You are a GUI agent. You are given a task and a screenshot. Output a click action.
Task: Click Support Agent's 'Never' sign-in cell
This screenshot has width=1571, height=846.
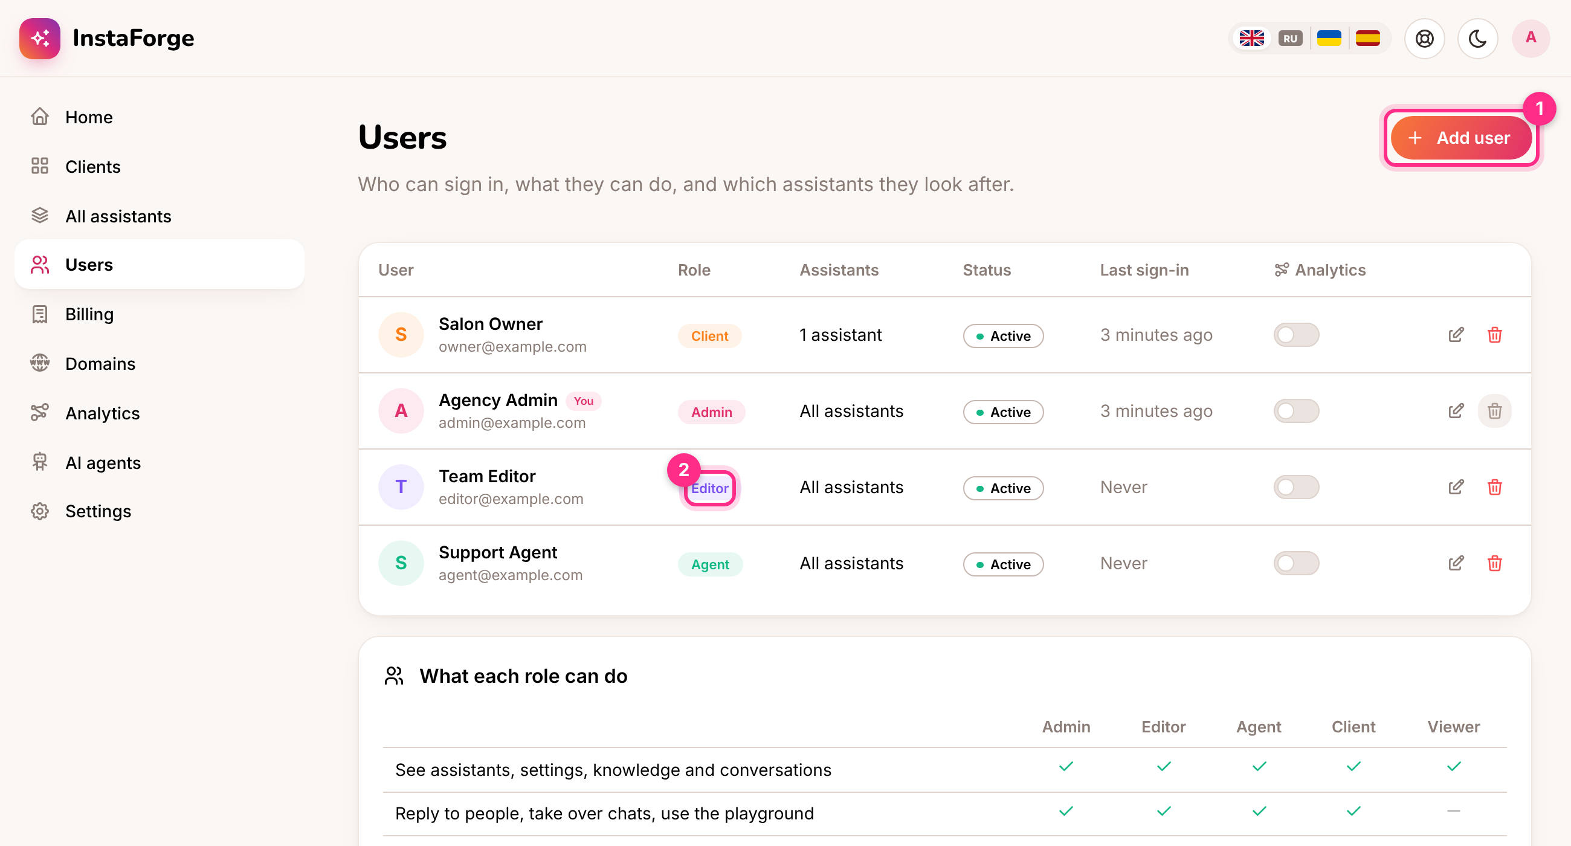click(1123, 564)
